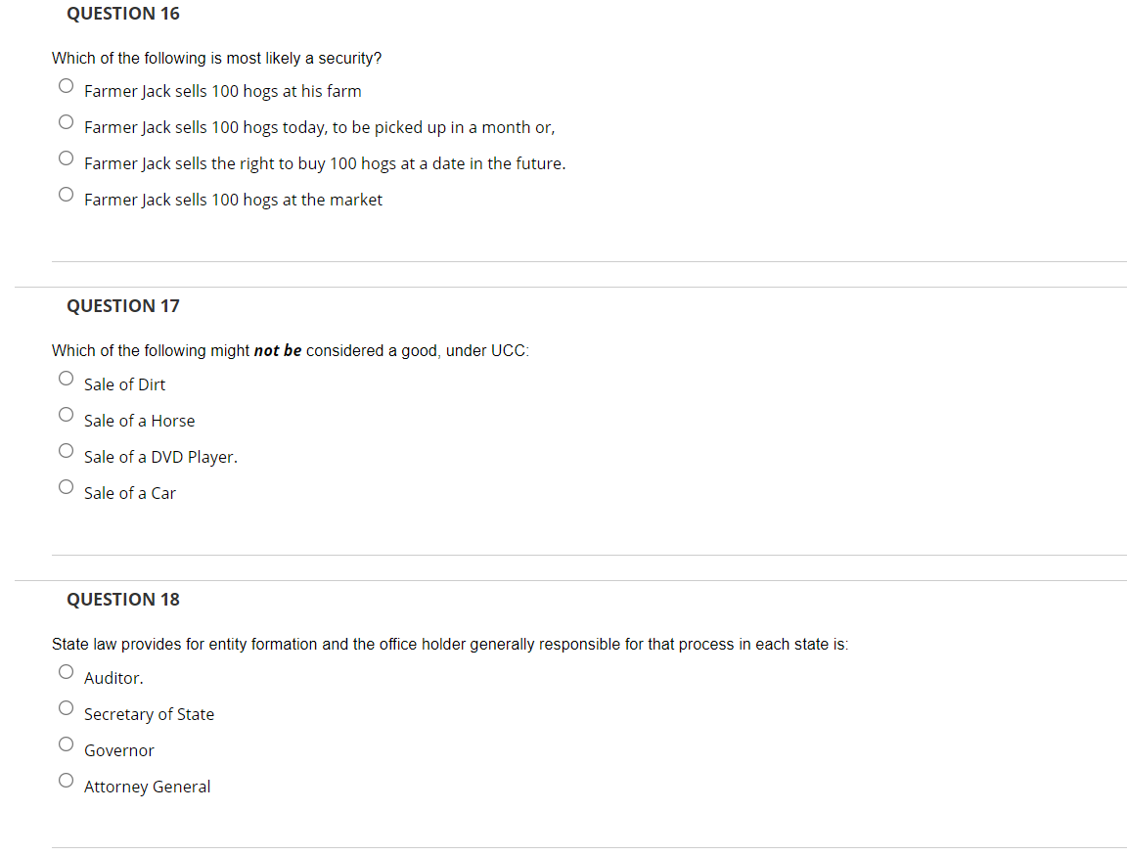Screen dimensions: 1127x856
Task: Select the answer about hogs picked up in a month
Action: 66,121
